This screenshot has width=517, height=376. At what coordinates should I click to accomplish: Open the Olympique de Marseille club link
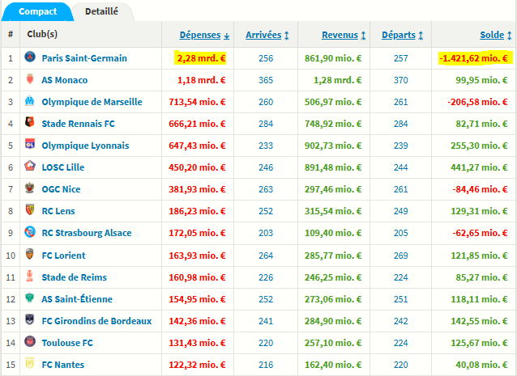coord(92,102)
